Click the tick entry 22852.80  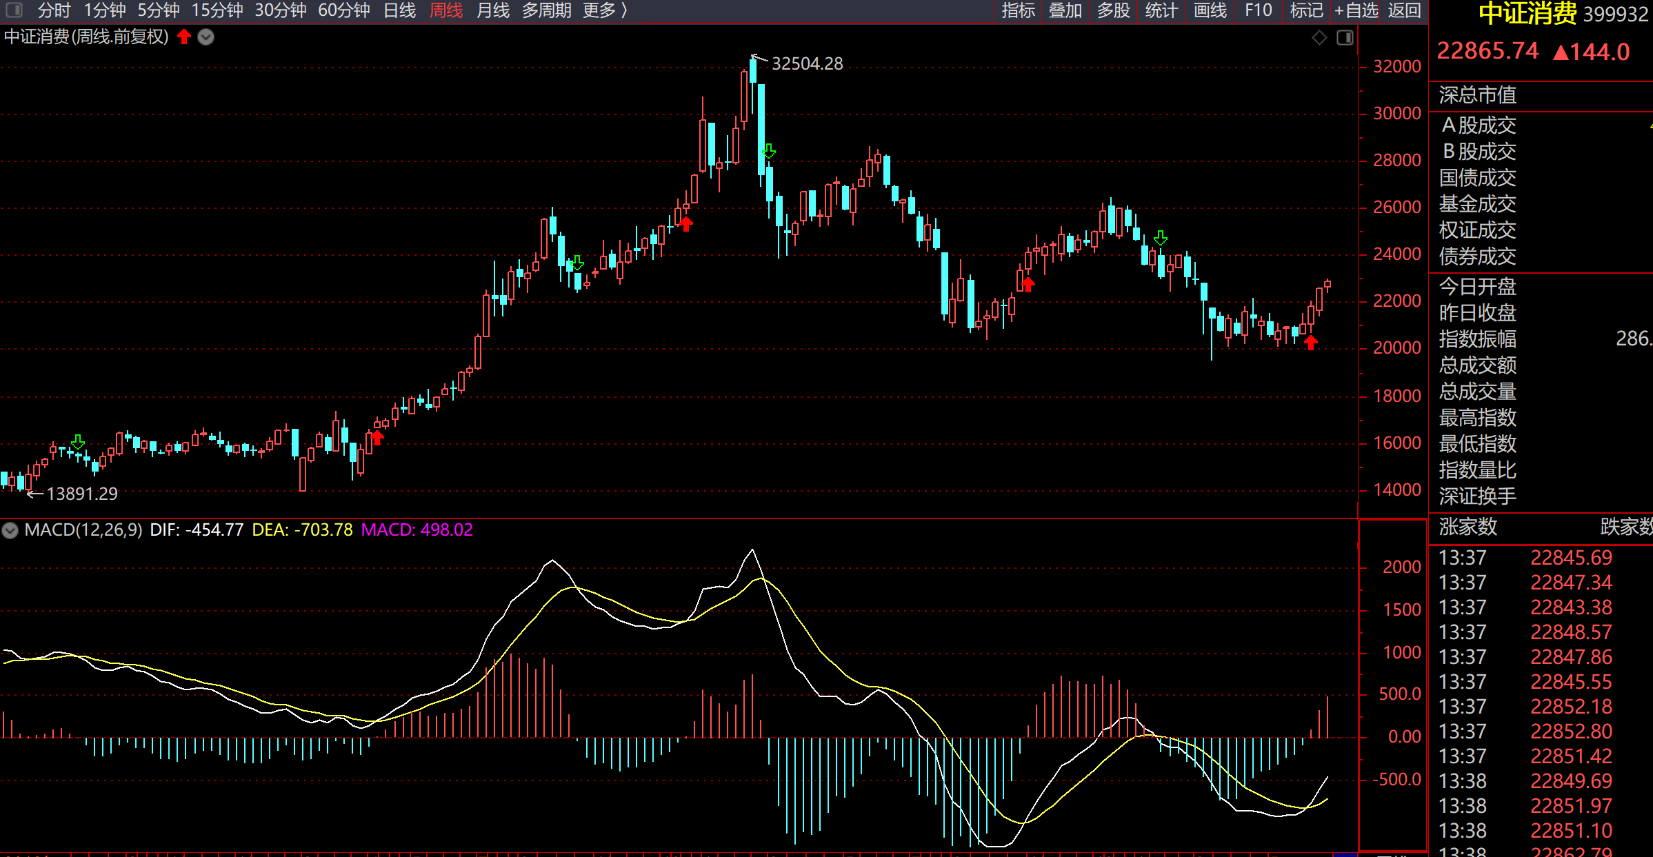pos(1572,732)
